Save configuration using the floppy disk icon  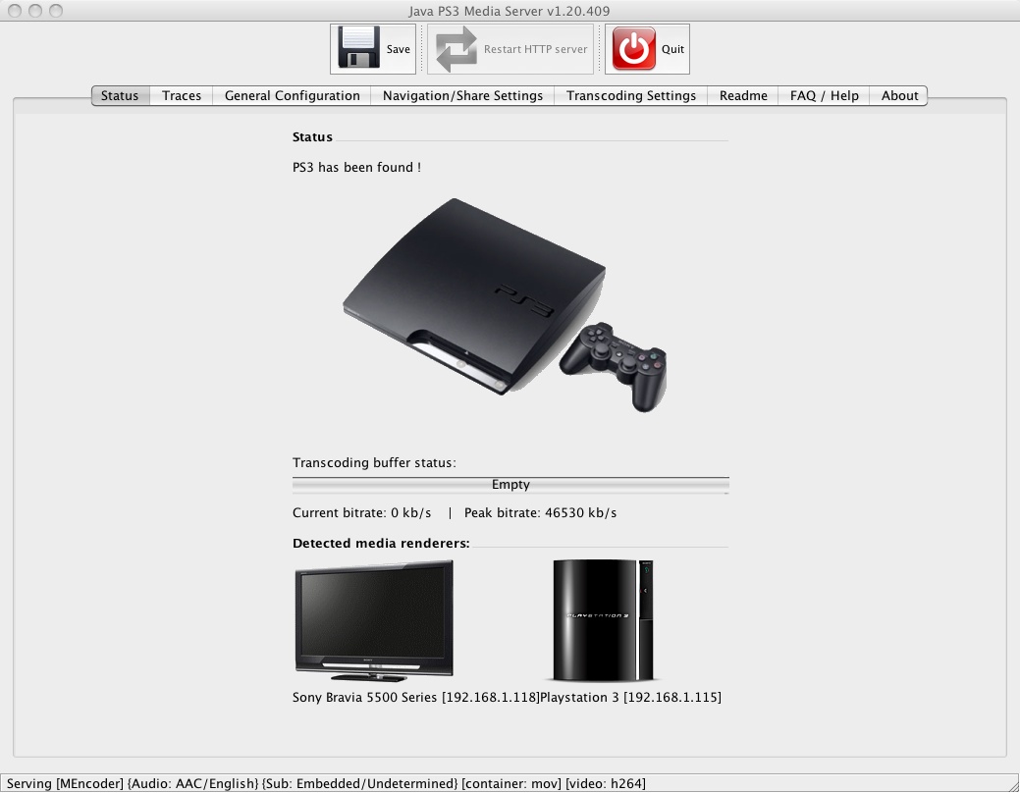click(356, 46)
